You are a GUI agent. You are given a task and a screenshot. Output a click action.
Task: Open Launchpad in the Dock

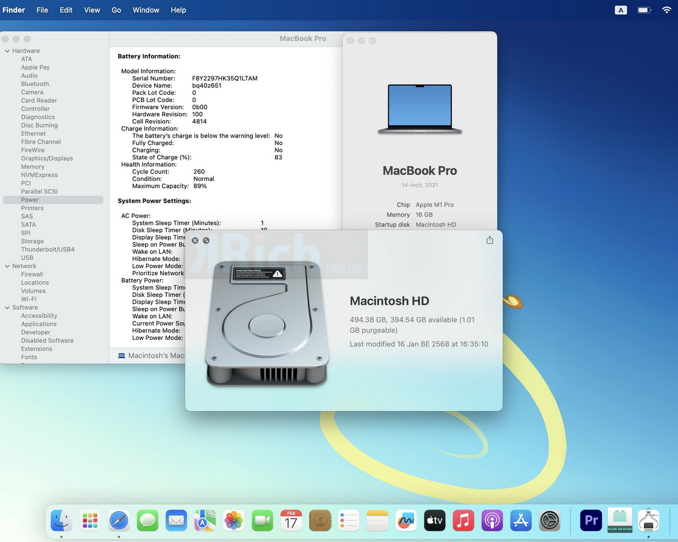(x=90, y=521)
